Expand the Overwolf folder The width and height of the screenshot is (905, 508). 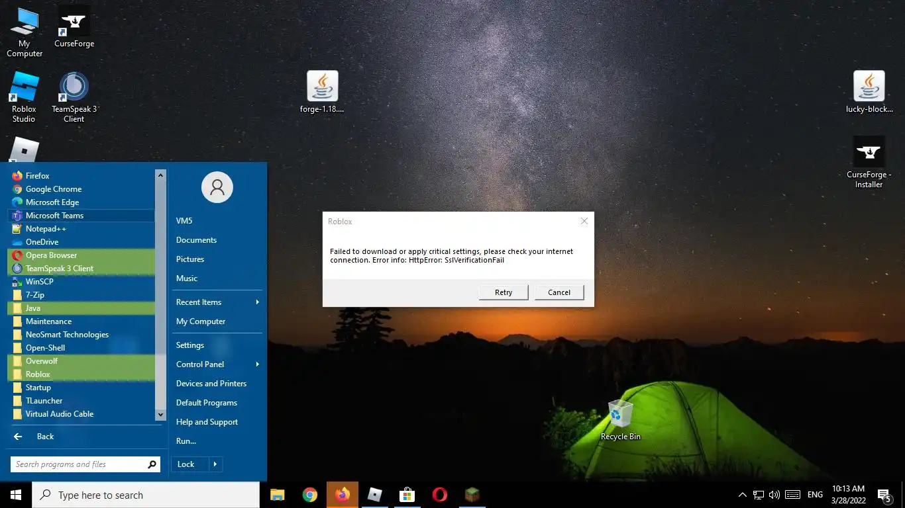pyautogui.click(x=81, y=361)
